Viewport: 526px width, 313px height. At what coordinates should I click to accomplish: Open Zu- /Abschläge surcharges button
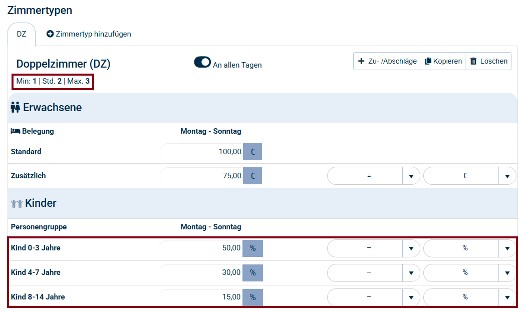[x=387, y=61]
